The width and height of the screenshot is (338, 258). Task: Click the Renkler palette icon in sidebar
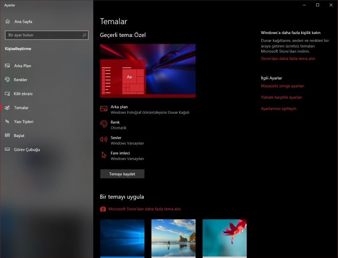(x=7, y=80)
